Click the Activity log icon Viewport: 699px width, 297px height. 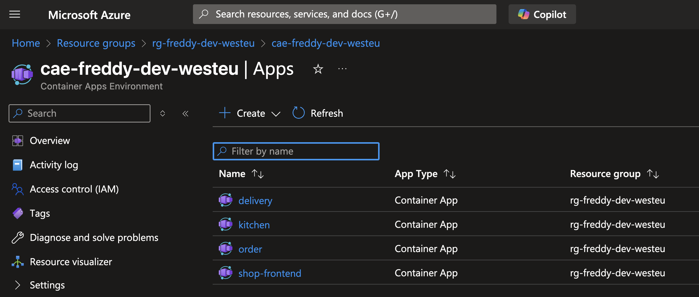click(x=18, y=165)
